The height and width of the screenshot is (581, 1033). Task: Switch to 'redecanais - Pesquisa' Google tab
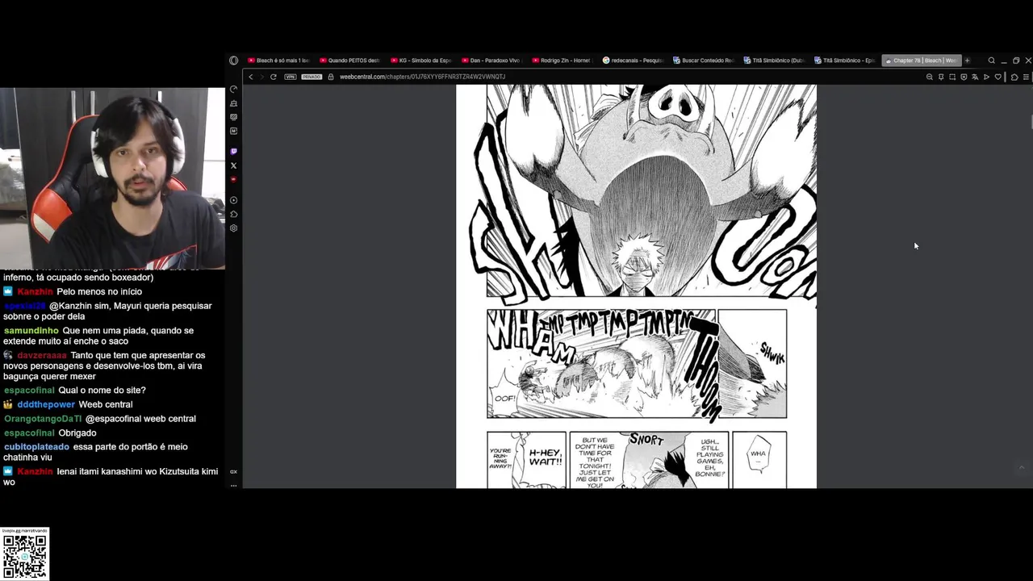click(x=634, y=61)
